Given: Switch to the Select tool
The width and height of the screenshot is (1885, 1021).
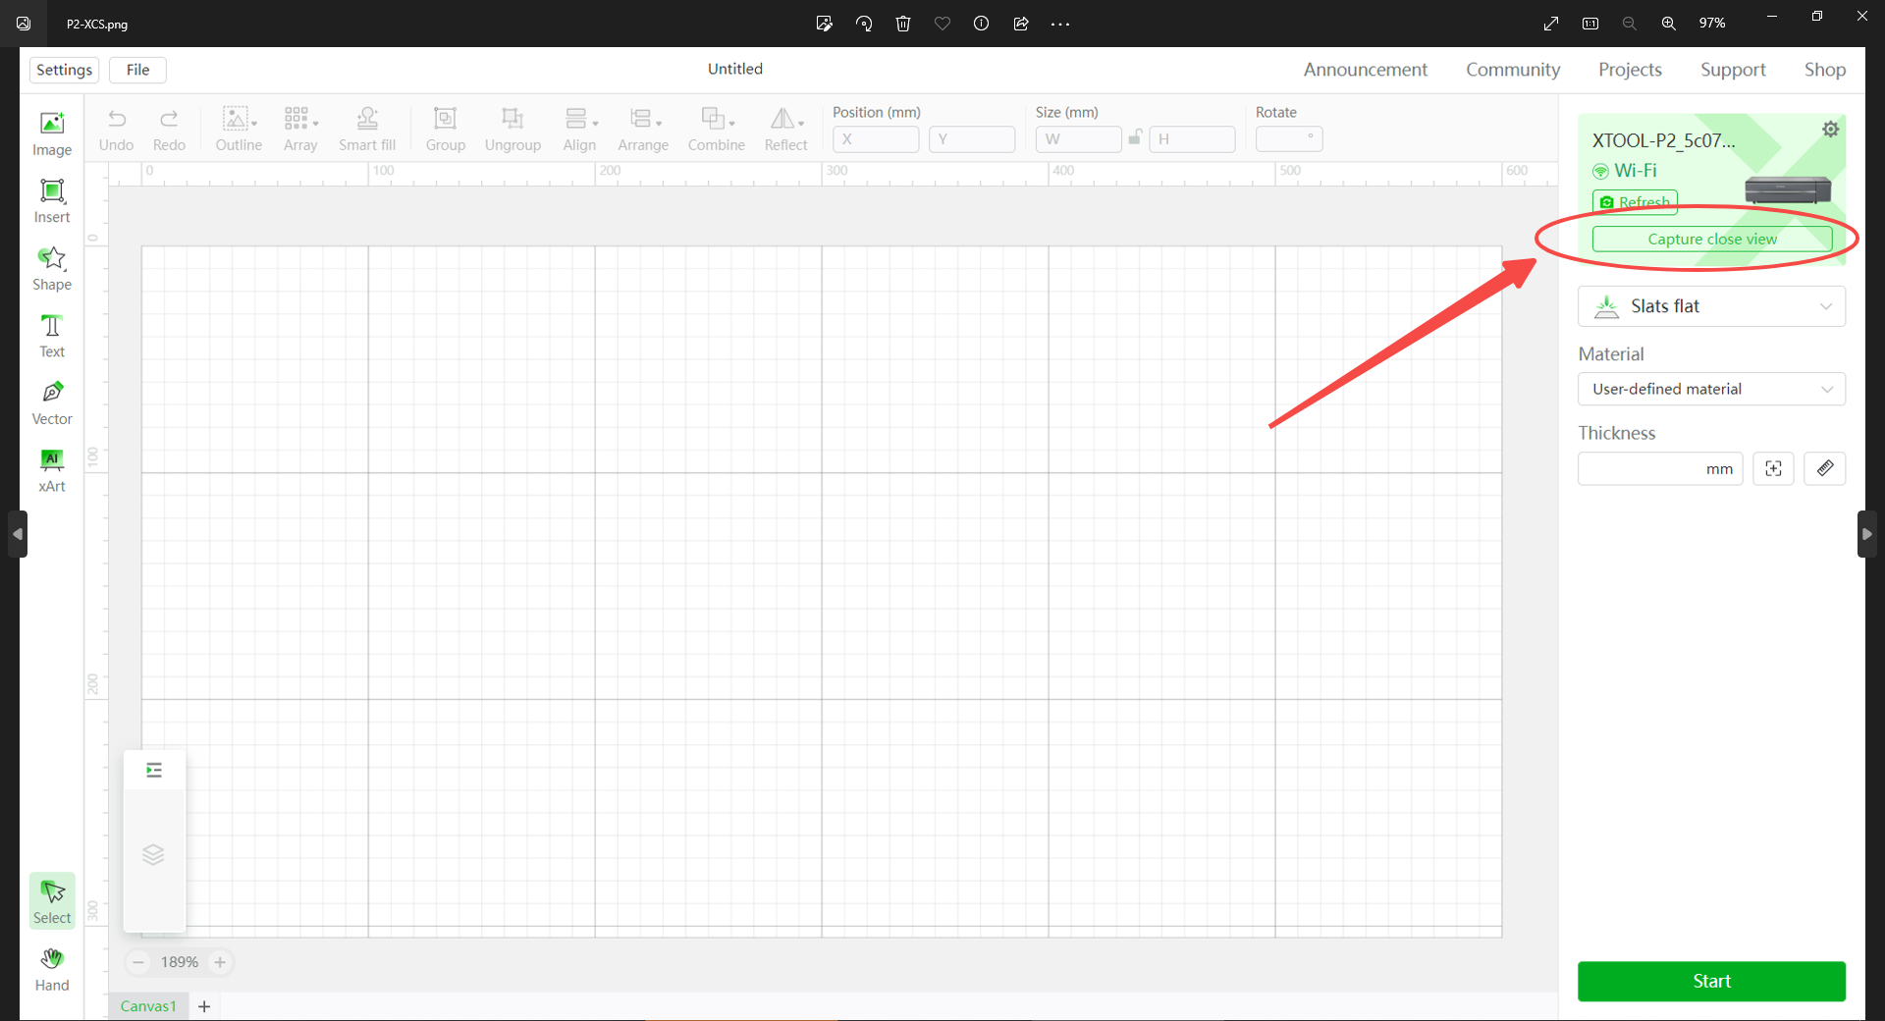Looking at the screenshot, I should [51, 900].
